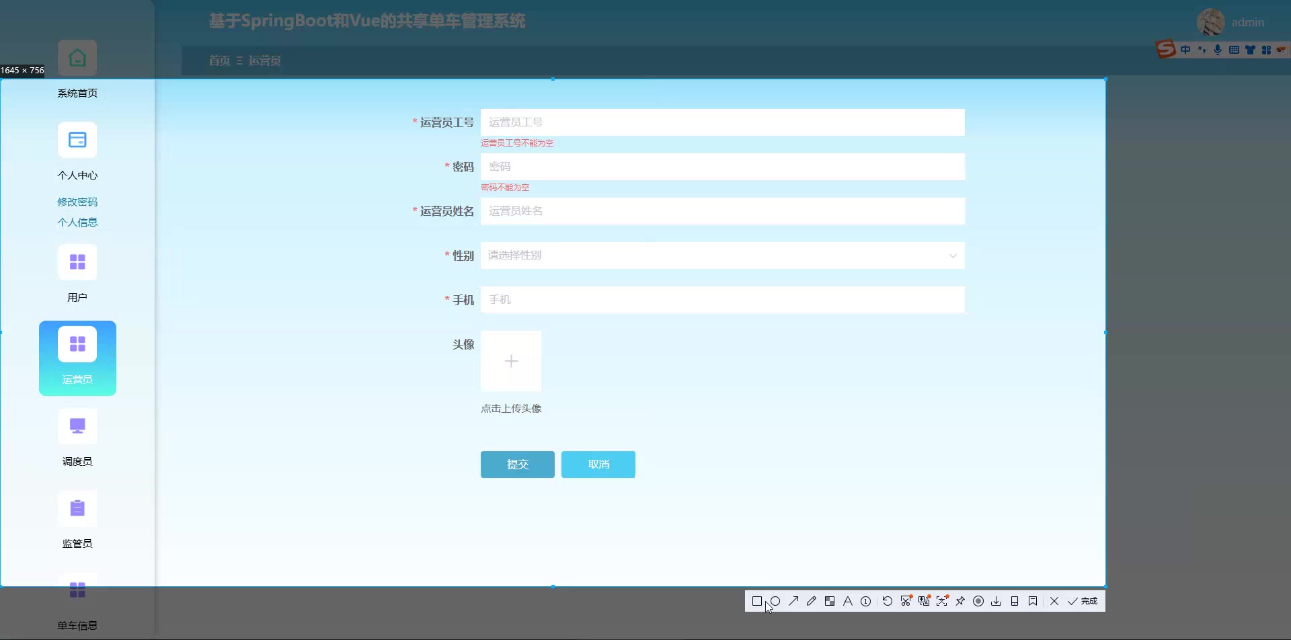The width and height of the screenshot is (1291, 640).
Task: Click the microphone voice input in IME bar
Action: [x=1218, y=50]
